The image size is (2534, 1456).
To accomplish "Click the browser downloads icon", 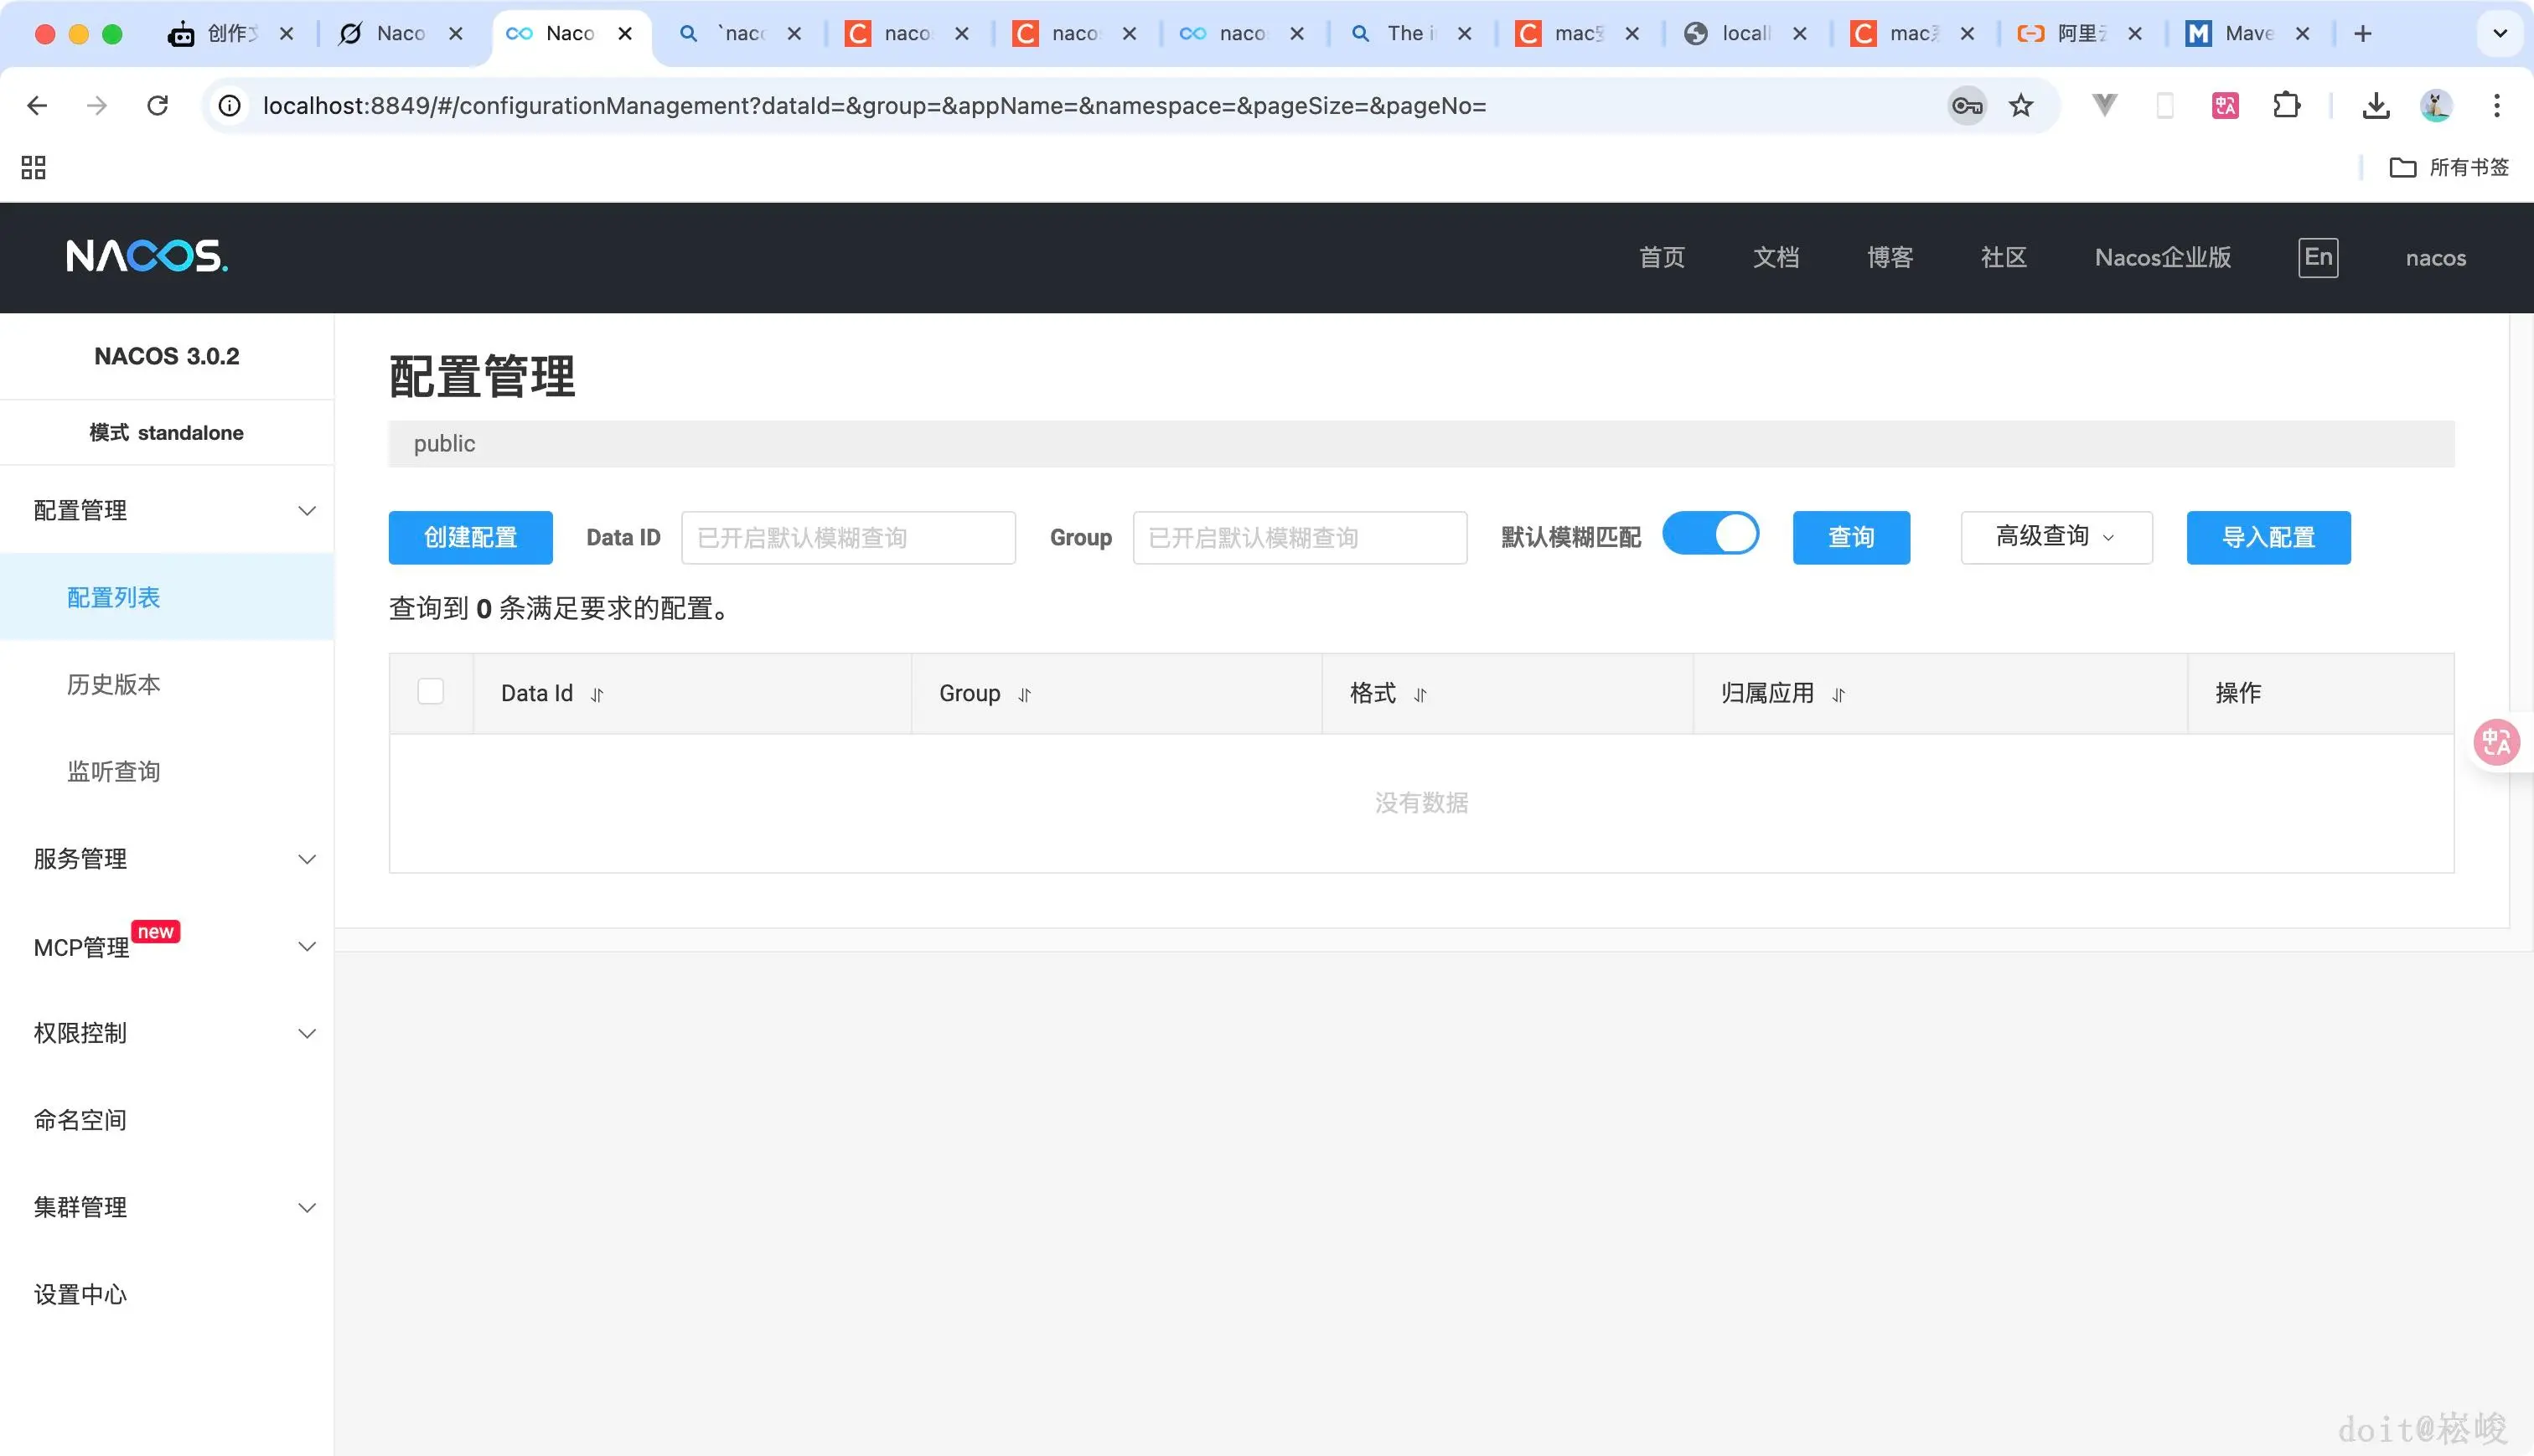I will click(2376, 105).
